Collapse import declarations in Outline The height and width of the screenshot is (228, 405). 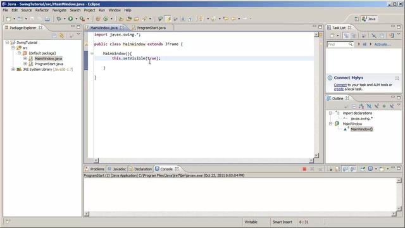click(x=330, y=113)
